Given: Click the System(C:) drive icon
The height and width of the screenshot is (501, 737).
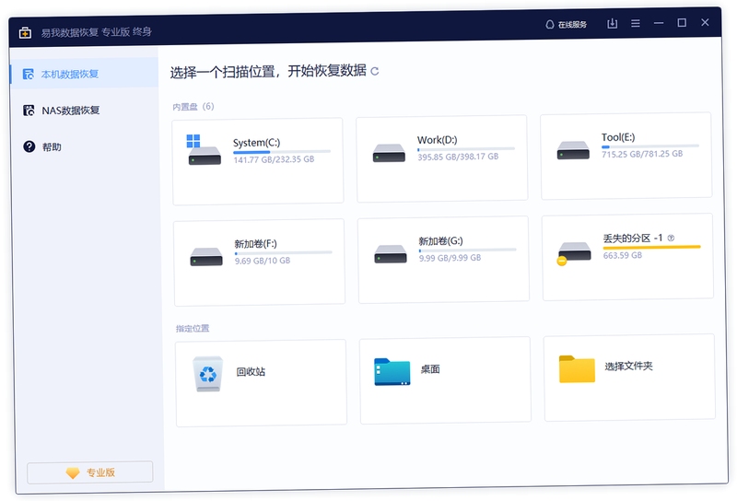Looking at the screenshot, I should click(x=204, y=150).
